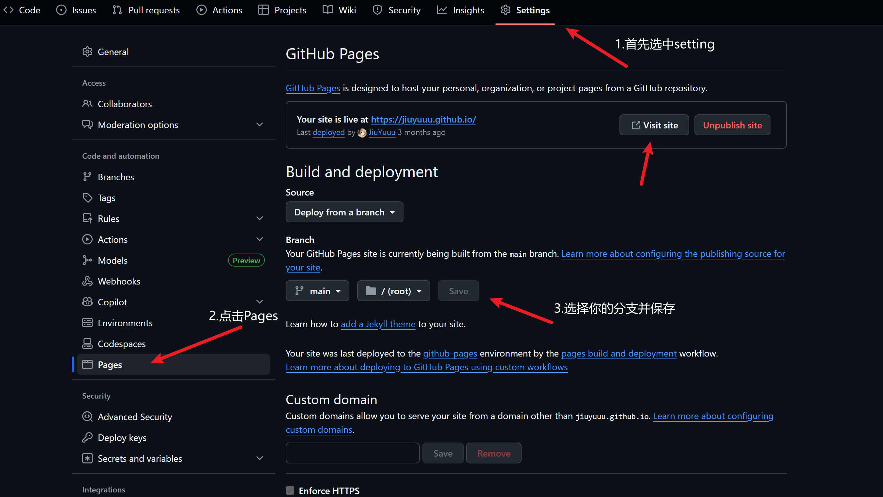Image resolution: width=883 pixels, height=497 pixels.
Task: Click the Rules icon in sidebar
Action: [x=87, y=218]
